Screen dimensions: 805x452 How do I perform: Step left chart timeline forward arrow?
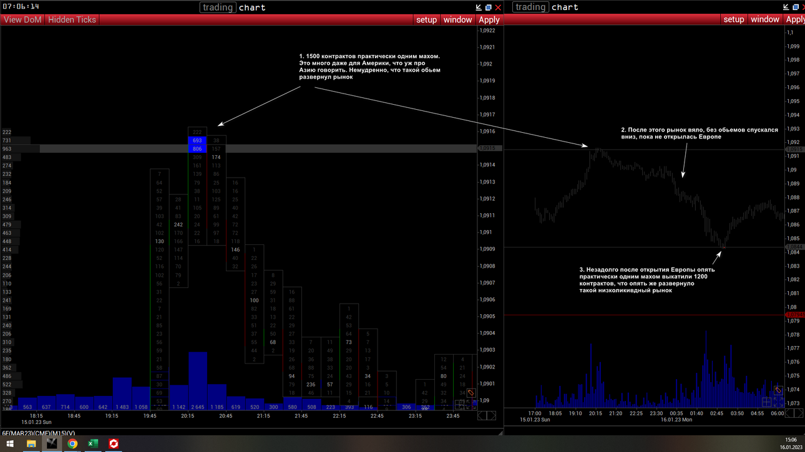tap(491, 415)
